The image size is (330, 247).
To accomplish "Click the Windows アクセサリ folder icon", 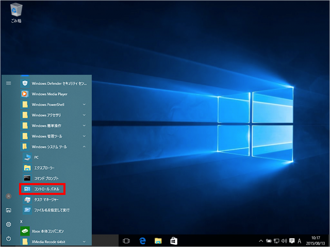I will pos(25,115).
